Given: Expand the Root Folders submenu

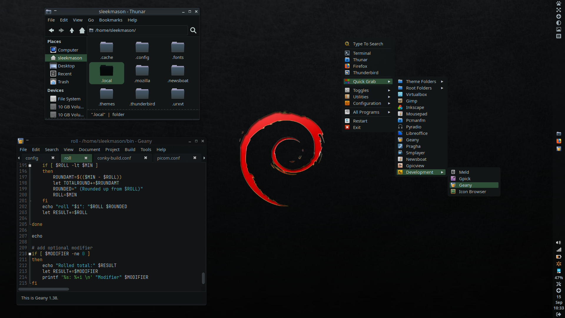Looking at the screenshot, I should coord(421,88).
